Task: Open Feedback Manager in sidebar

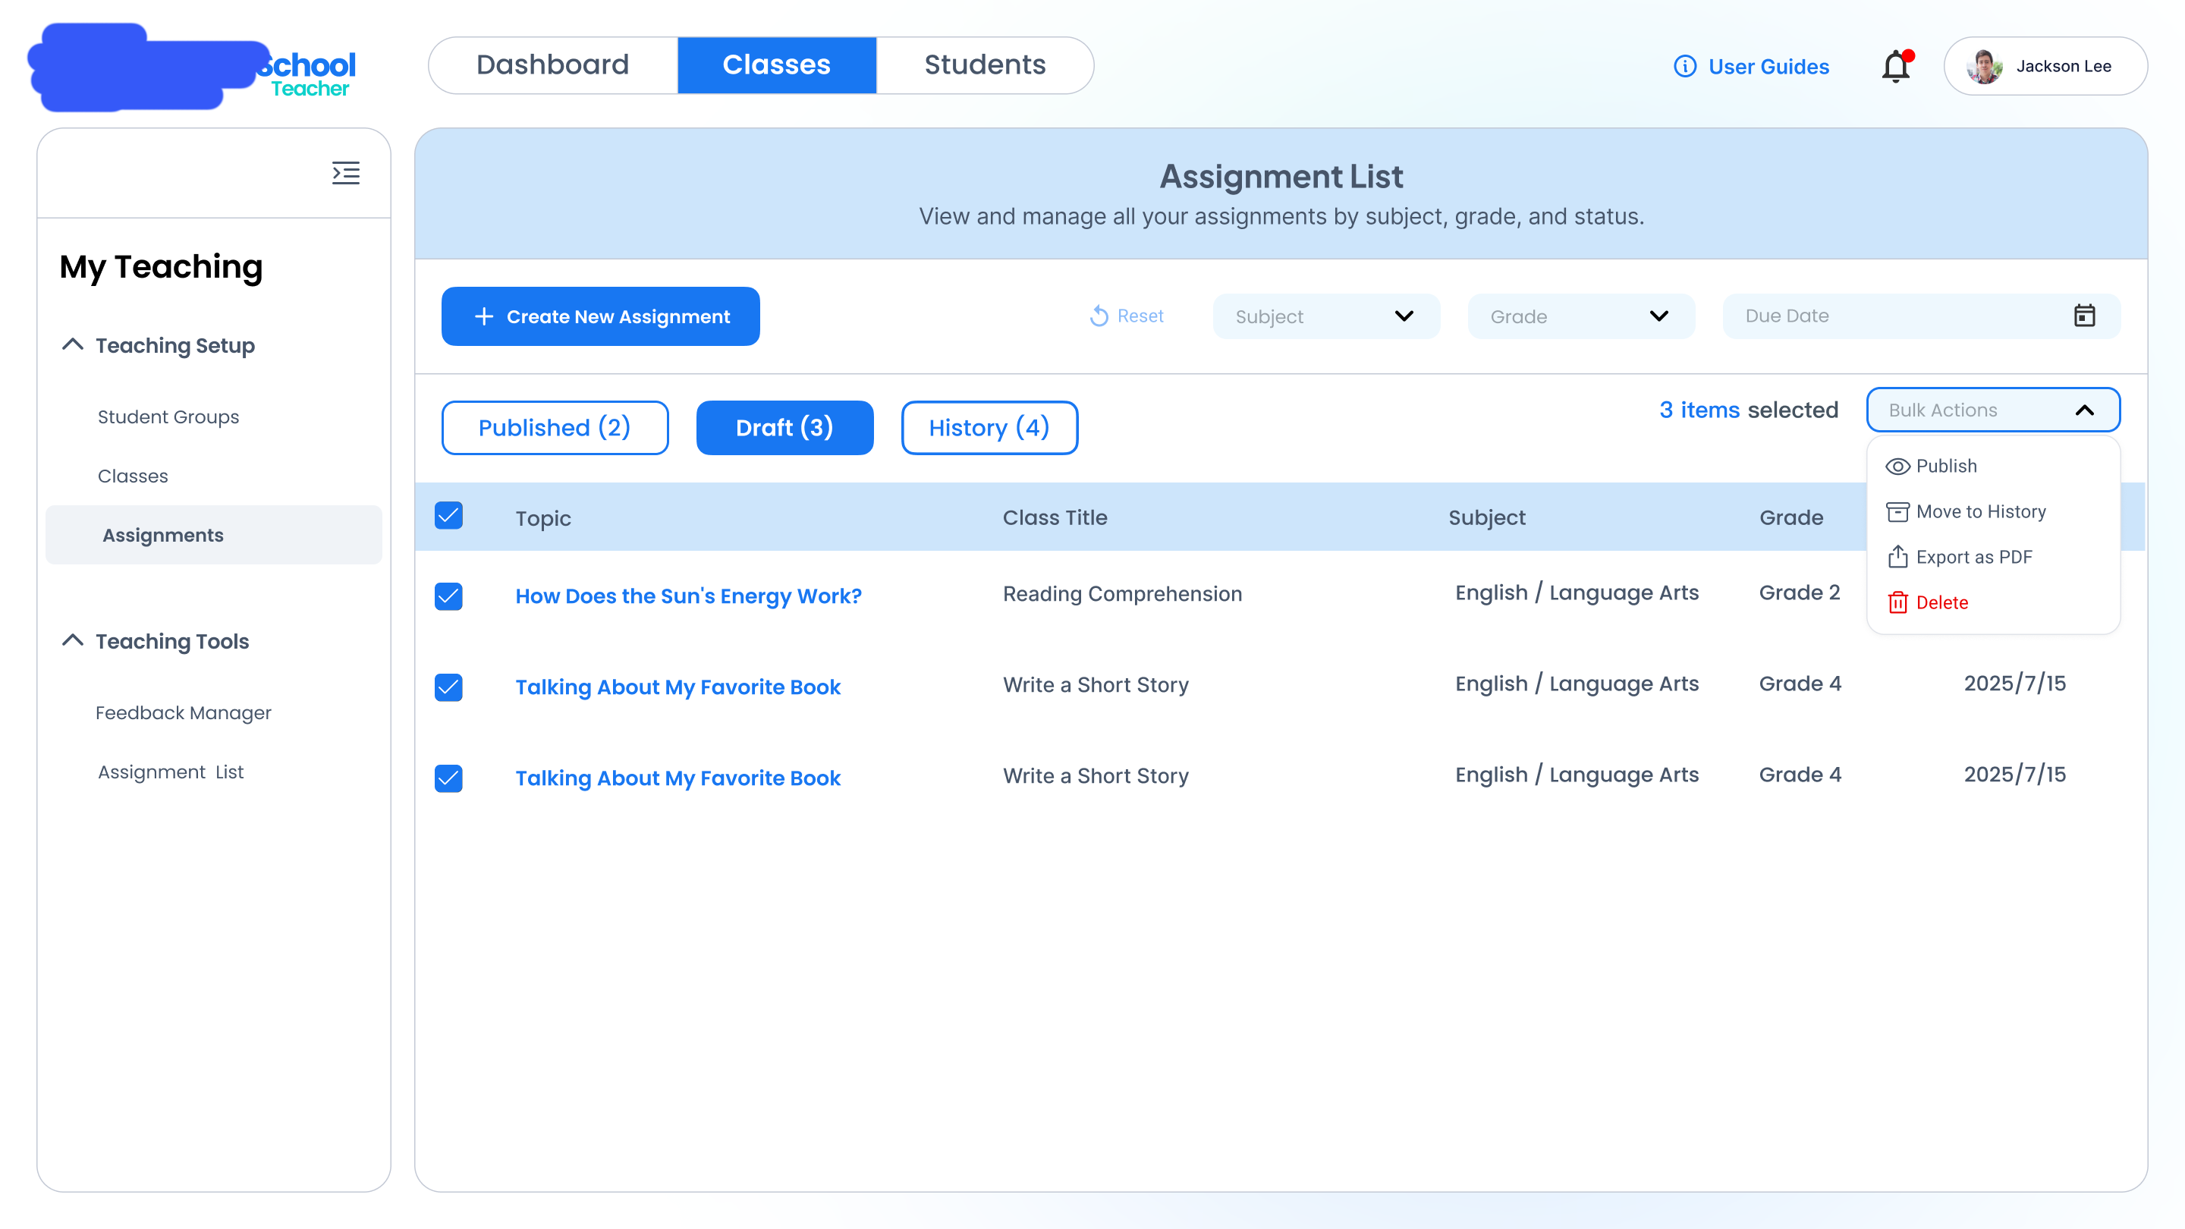Action: (183, 712)
